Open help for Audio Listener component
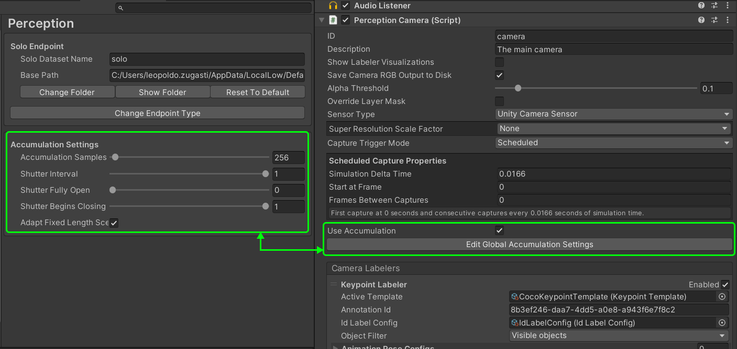 click(701, 6)
